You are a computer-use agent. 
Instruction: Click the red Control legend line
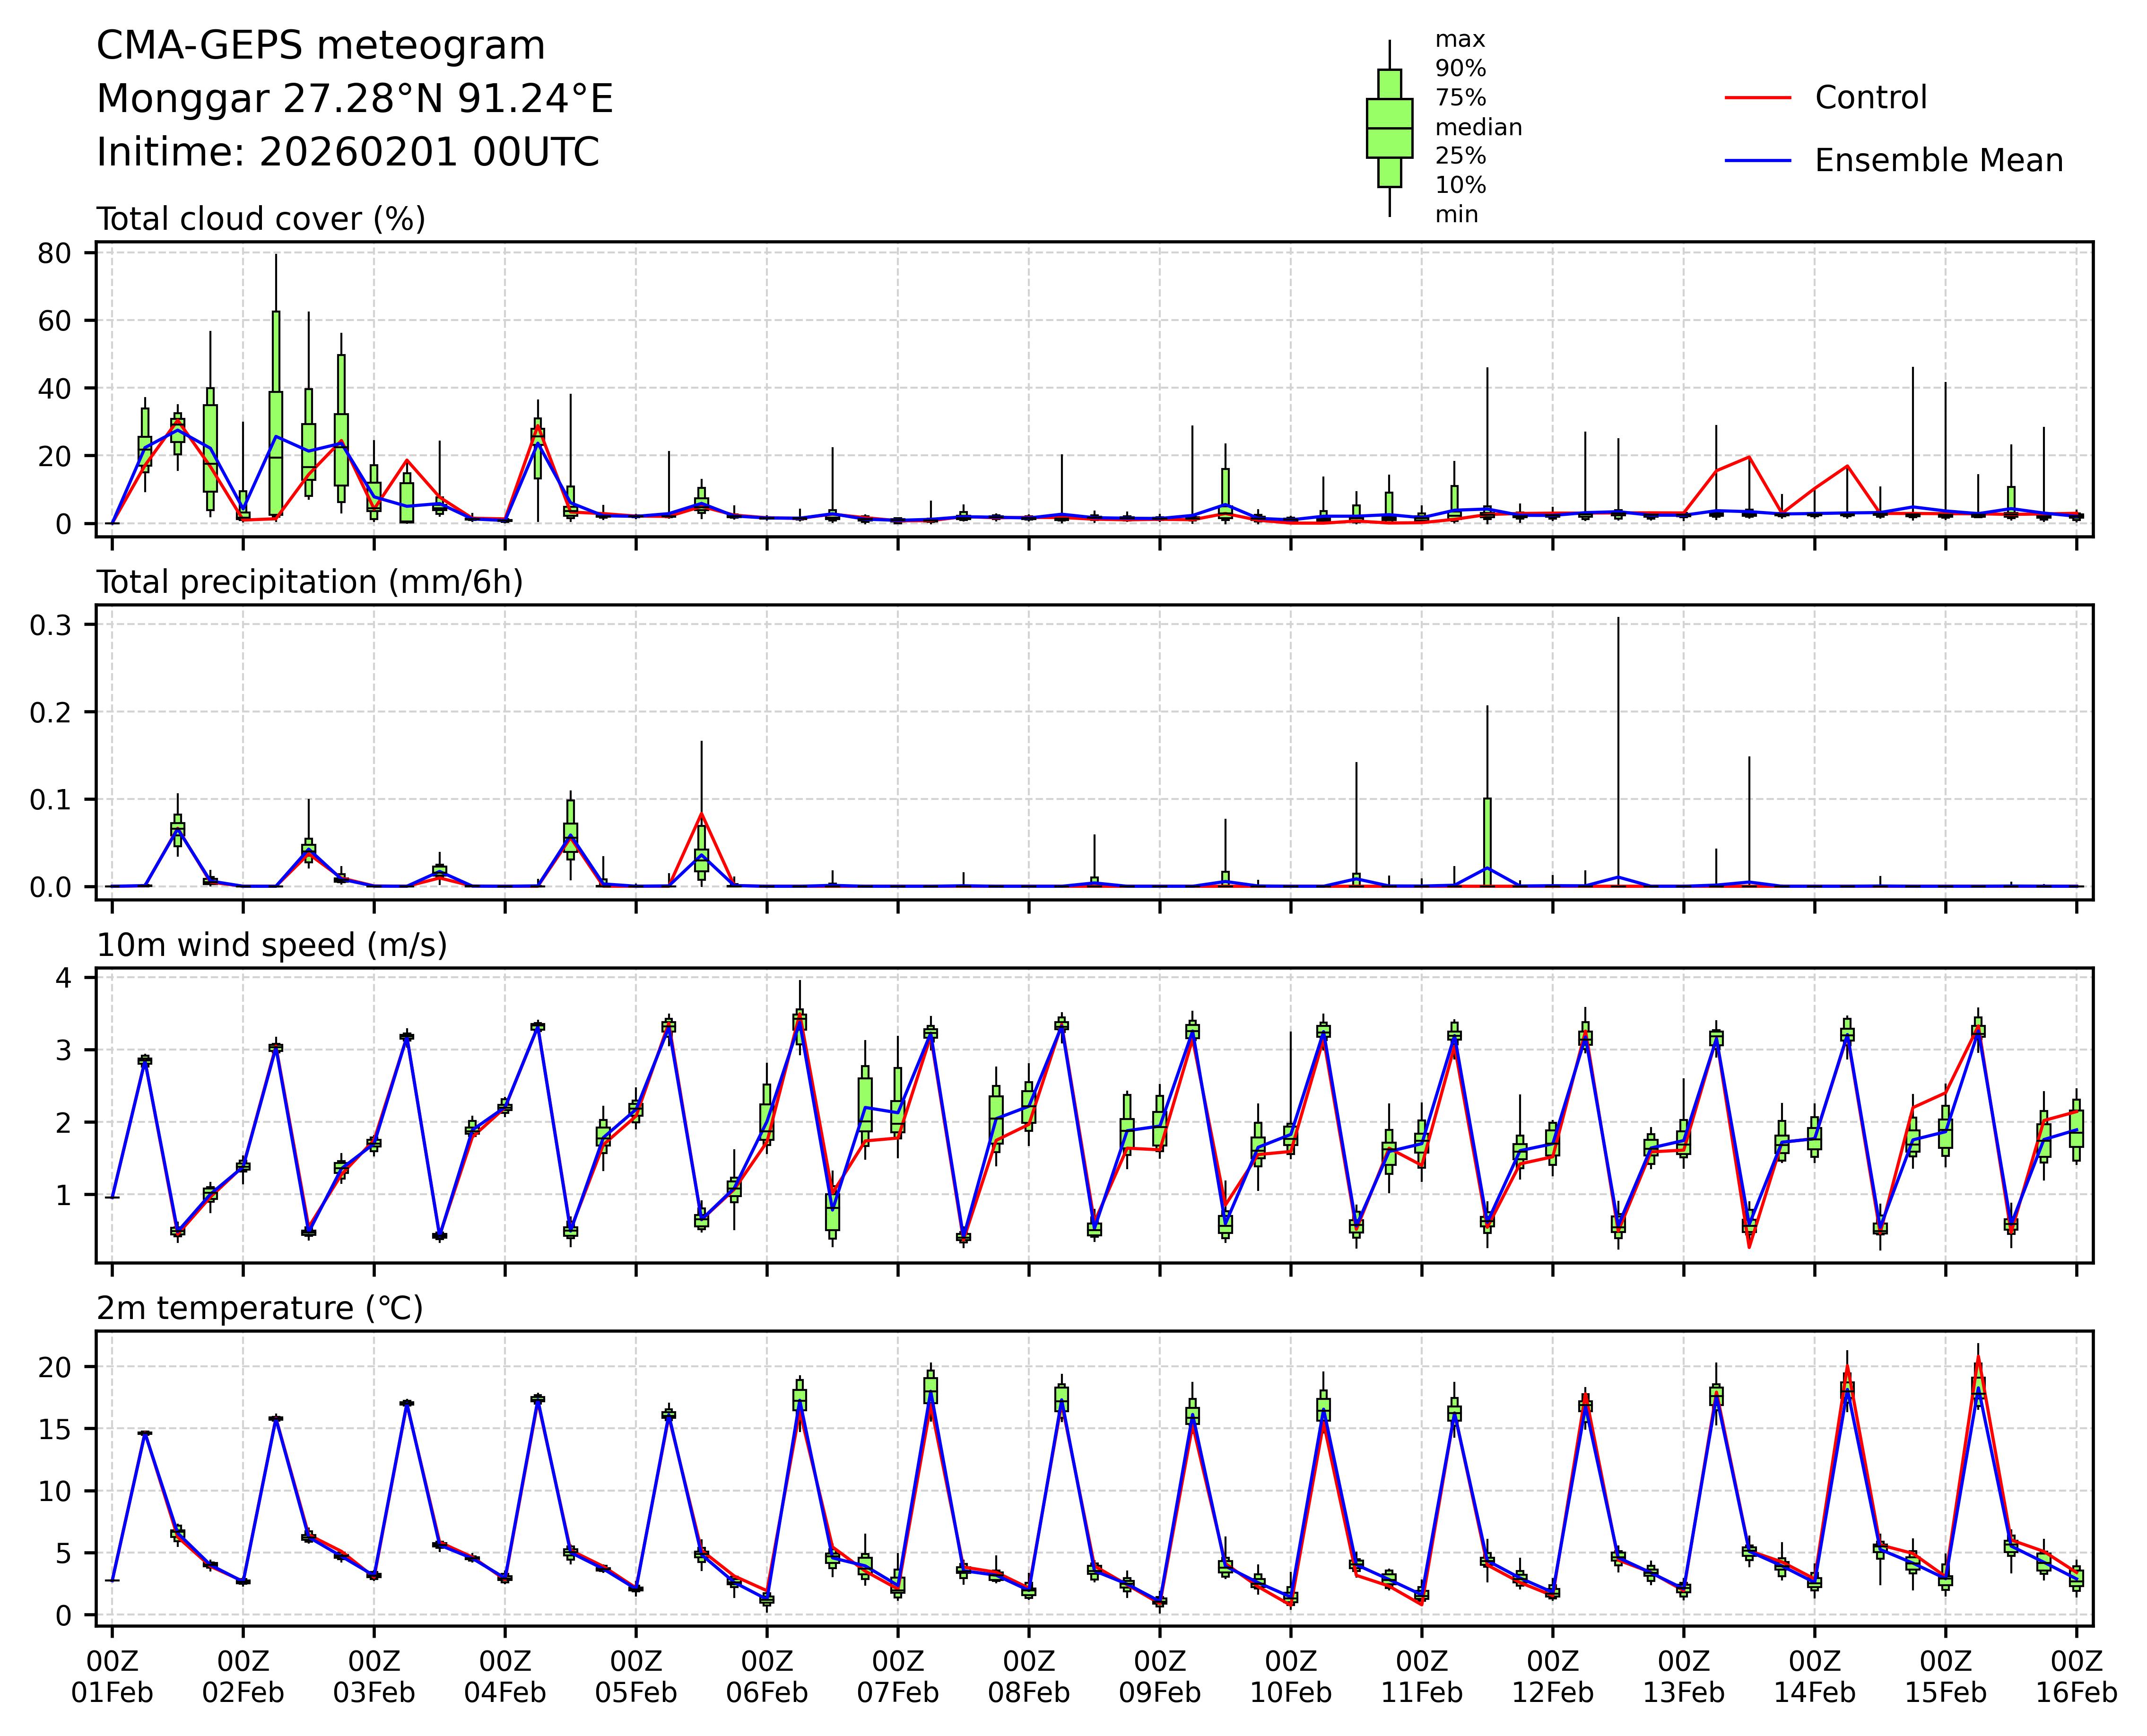point(1757,98)
